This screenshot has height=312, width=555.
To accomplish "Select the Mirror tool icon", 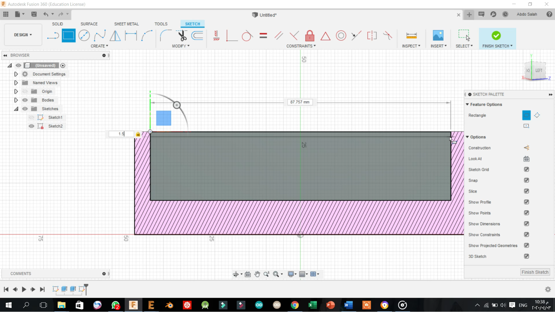I will (116, 35).
